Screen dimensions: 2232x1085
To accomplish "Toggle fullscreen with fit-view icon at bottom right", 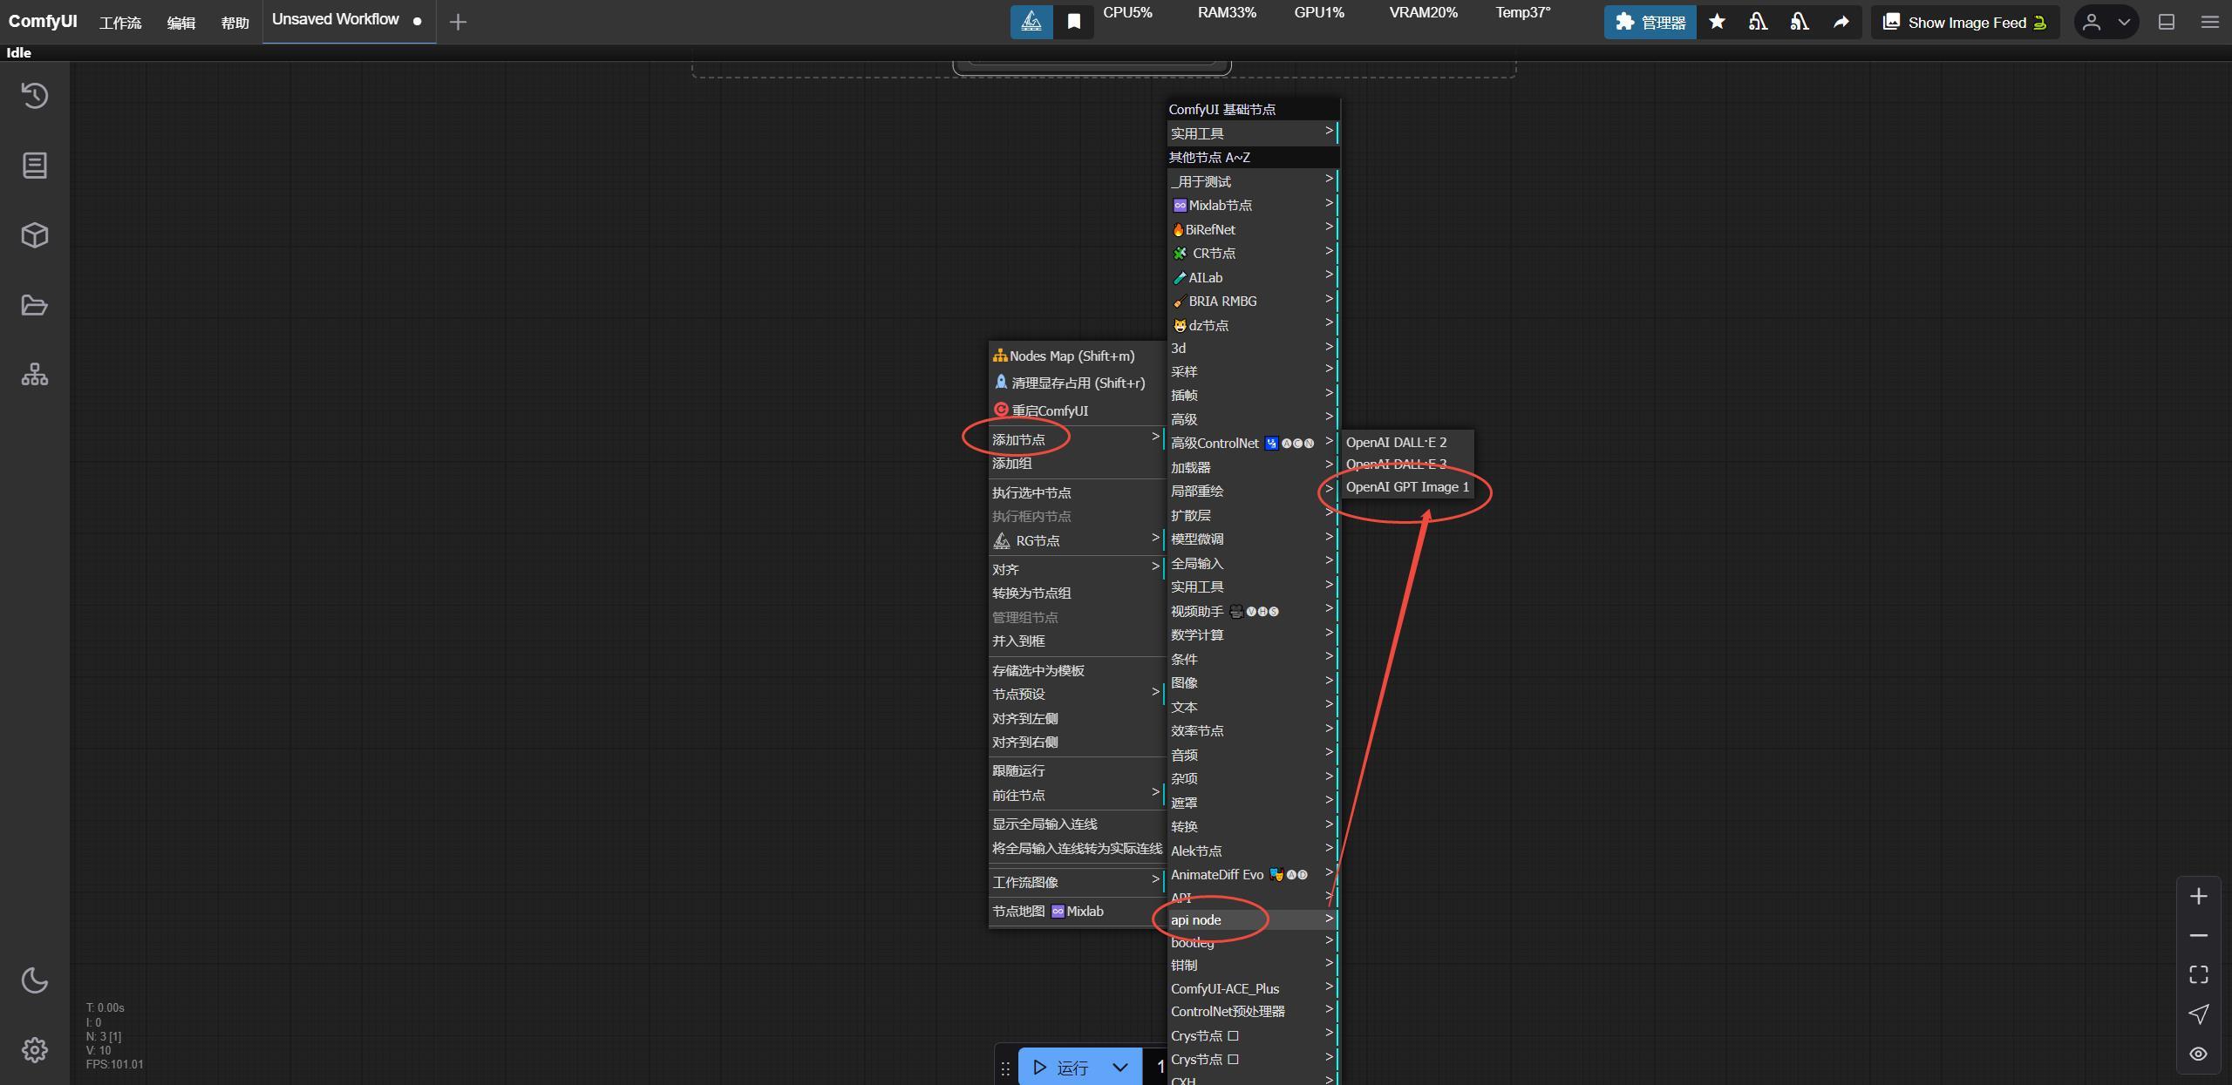I will (x=2198, y=973).
